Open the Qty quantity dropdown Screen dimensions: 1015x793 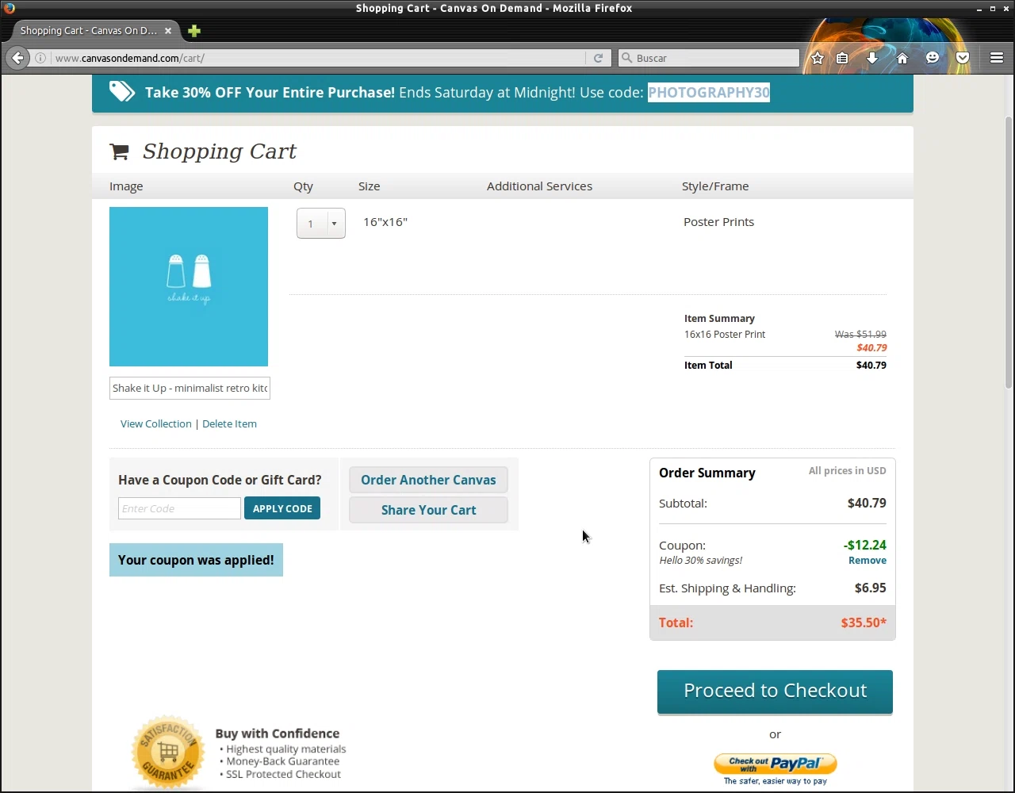point(321,224)
